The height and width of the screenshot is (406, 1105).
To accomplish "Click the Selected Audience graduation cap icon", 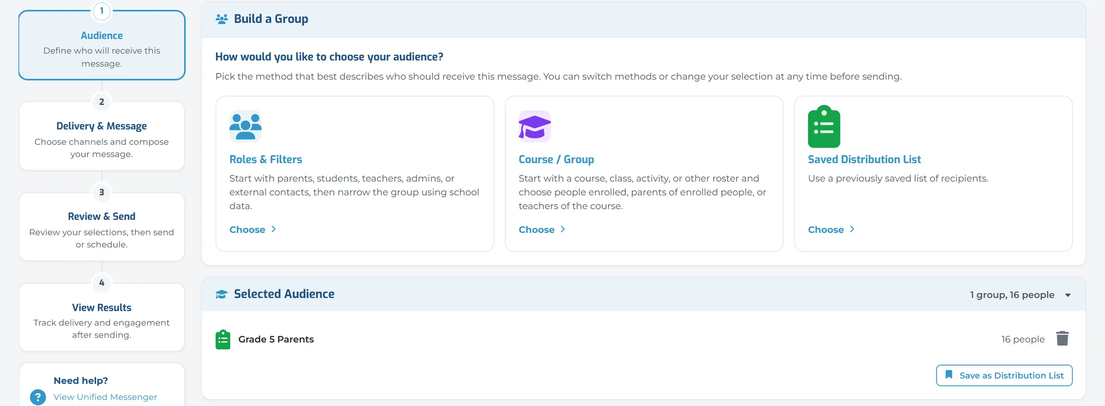I will click(221, 294).
